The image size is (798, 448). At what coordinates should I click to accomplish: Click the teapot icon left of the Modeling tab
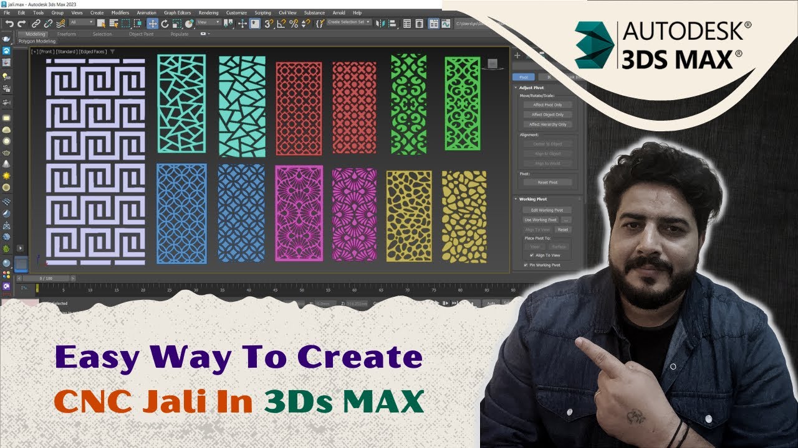tap(6, 38)
